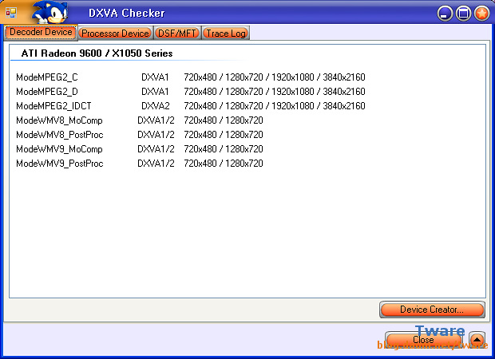Click DXVA1/2 value in ModeWMV9_PostProc row
The height and width of the screenshot is (359, 495).
pos(156,164)
